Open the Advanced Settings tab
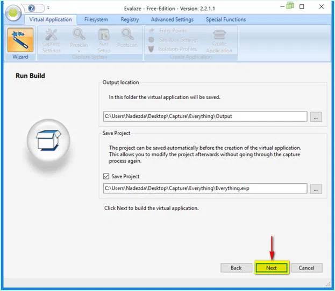This screenshot has height=291, width=335. pyautogui.click(x=172, y=19)
